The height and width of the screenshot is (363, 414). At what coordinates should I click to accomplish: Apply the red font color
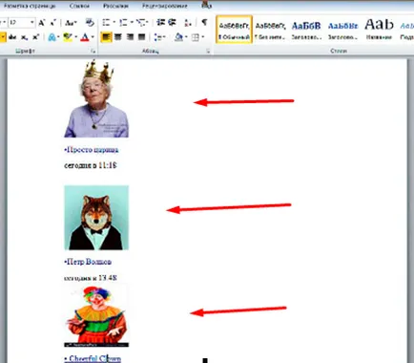84,37
